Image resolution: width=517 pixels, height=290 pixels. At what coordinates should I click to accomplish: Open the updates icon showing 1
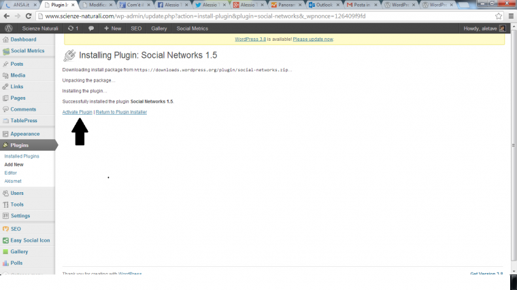click(x=73, y=29)
